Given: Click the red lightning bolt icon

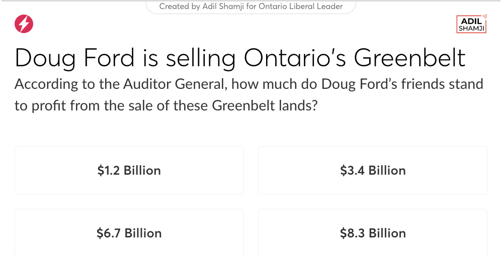Looking at the screenshot, I should (24, 24).
